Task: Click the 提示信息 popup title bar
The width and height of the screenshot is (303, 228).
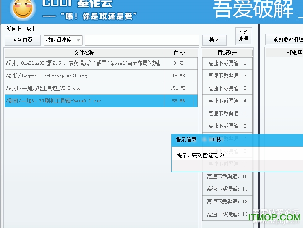Action: [237, 140]
